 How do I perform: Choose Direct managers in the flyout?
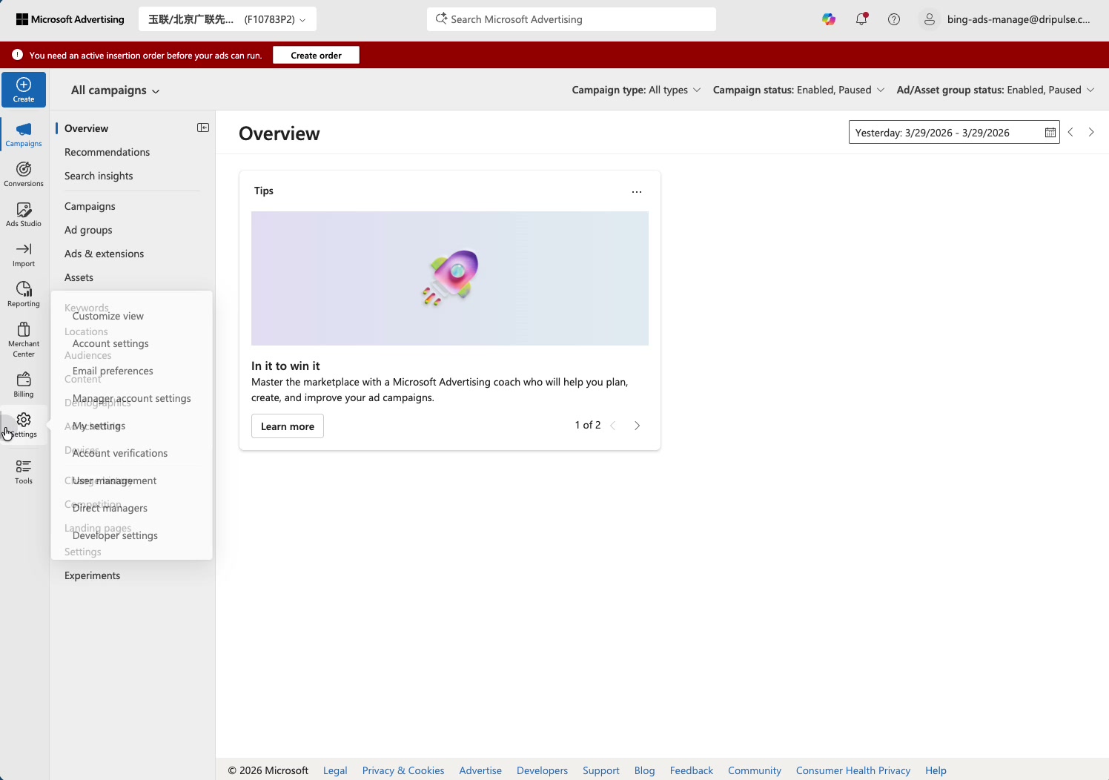(110, 508)
